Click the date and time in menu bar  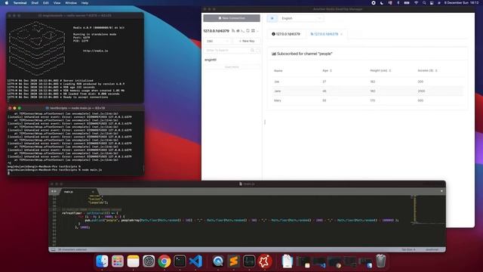click(x=461, y=3)
